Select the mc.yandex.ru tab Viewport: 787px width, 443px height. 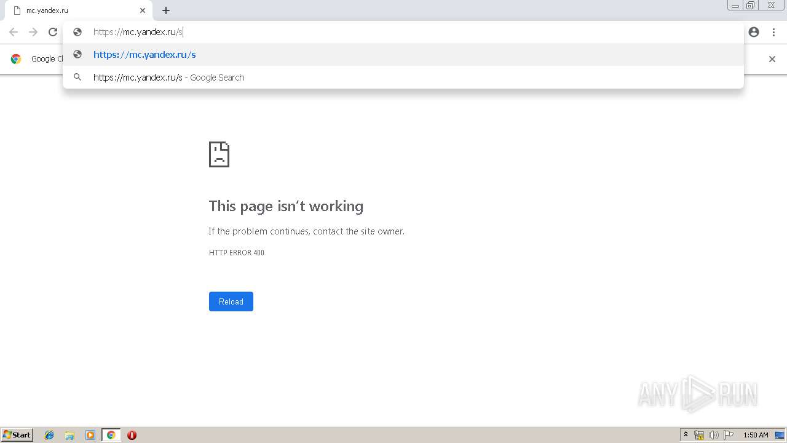coord(79,10)
